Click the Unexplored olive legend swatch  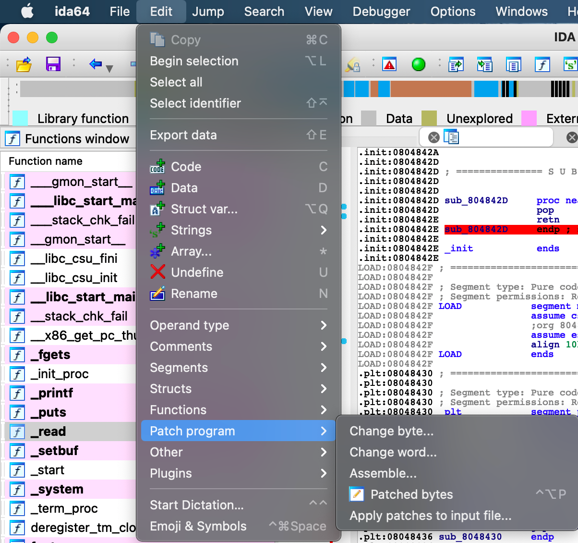tap(429, 118)
